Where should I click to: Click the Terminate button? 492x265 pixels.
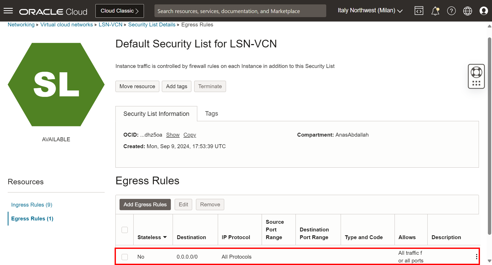coord(210,86)
